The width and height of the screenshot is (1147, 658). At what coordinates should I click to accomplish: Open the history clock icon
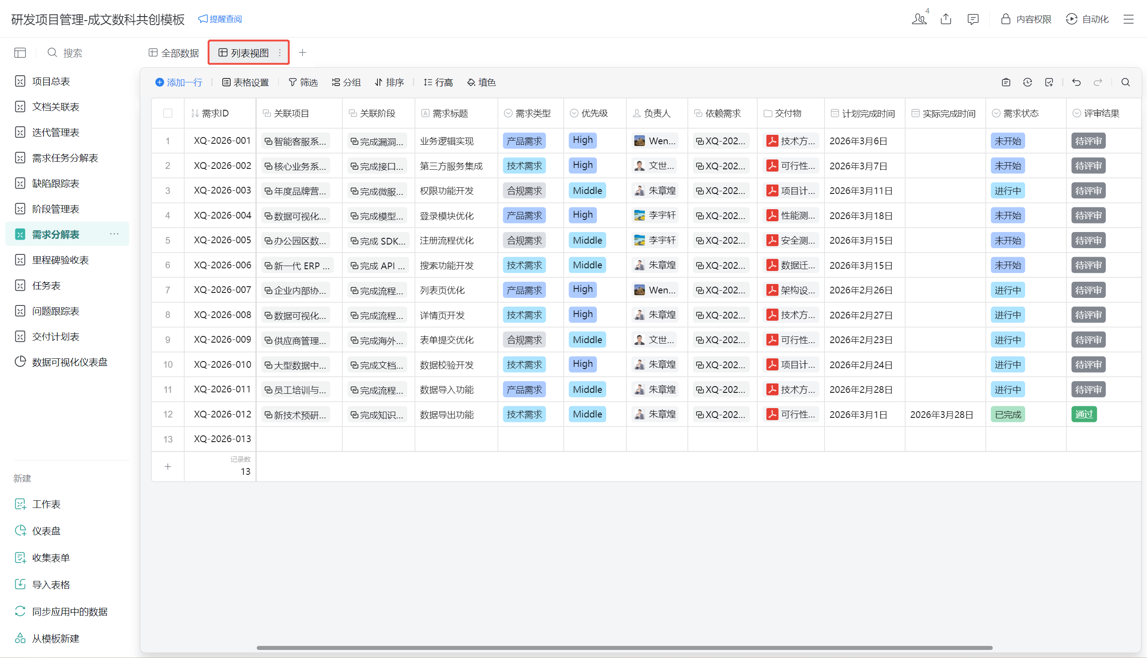(x=1027, y=82)
